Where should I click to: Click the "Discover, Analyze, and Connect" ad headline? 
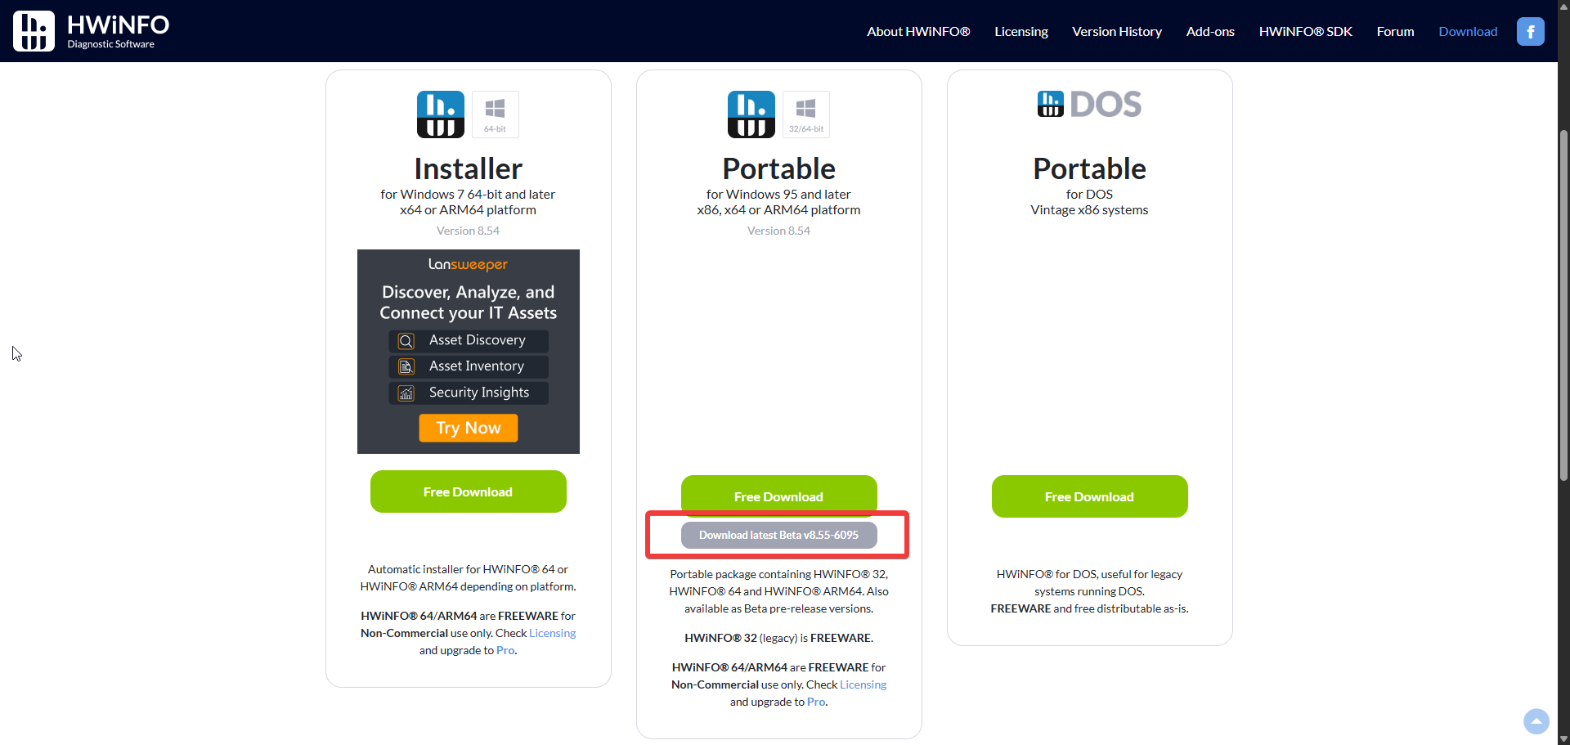468,303
